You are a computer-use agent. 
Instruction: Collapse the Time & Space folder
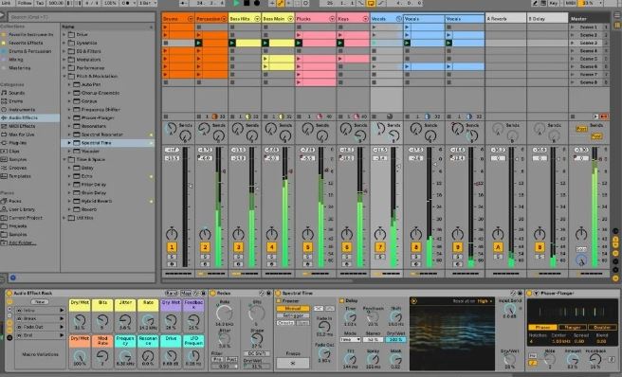click(64, 159)
